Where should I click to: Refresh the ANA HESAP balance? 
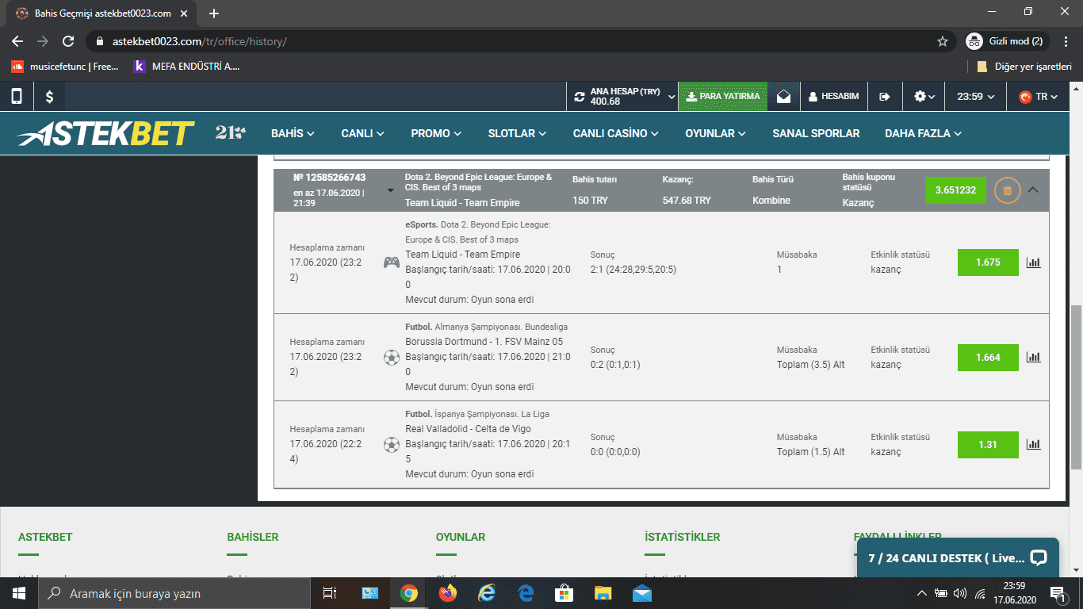tap(580, 97)
